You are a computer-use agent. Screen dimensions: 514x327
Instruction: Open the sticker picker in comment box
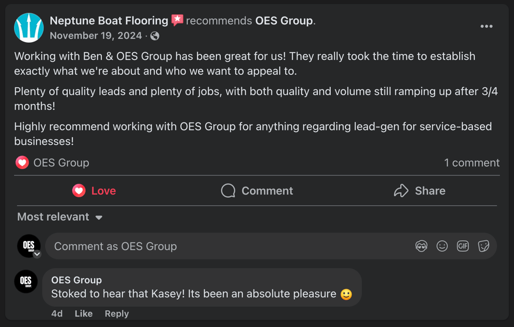483,246
